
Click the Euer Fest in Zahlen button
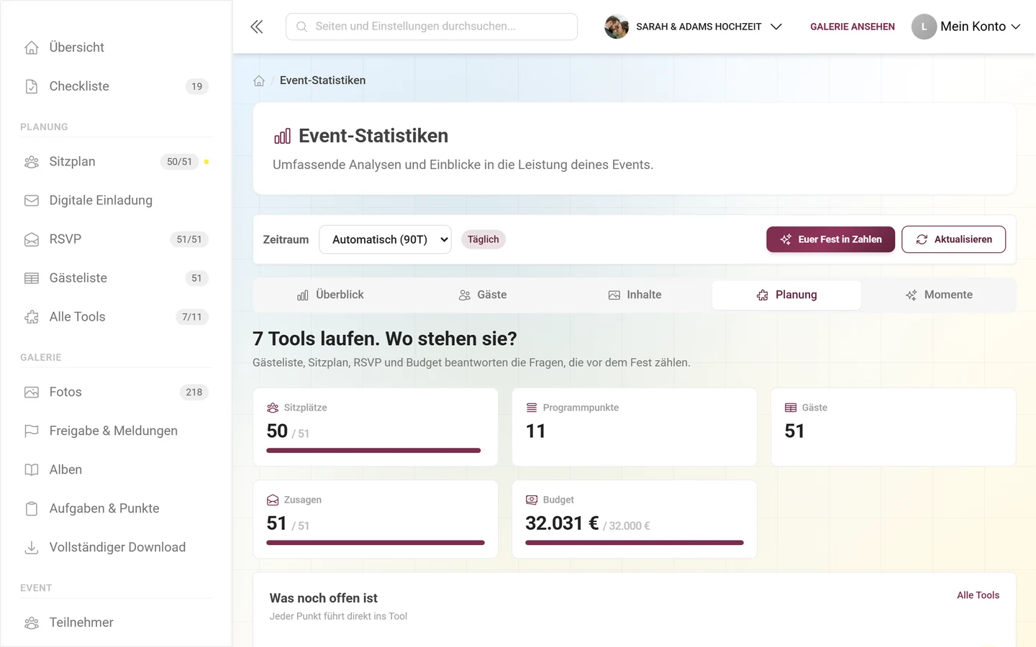coord(830,239)
